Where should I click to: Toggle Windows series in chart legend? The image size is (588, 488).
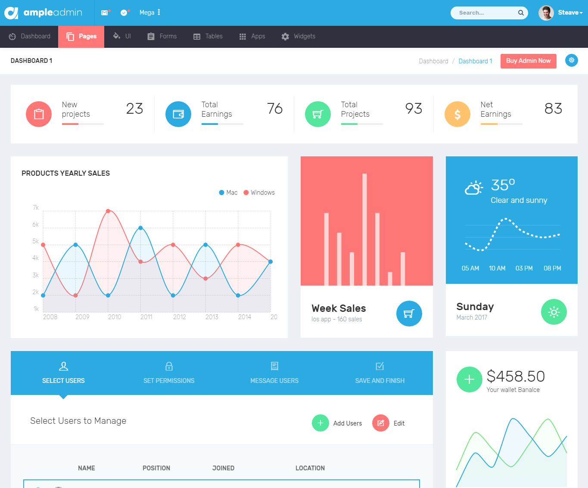click(x=259, y=193)
